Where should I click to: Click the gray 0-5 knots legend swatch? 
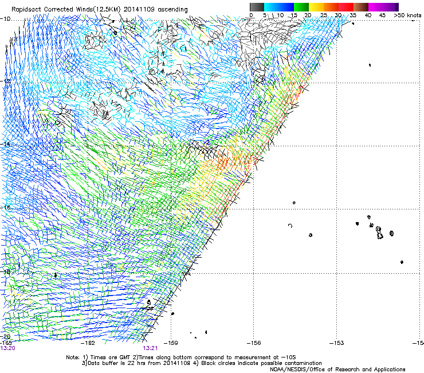click(257, 7)
